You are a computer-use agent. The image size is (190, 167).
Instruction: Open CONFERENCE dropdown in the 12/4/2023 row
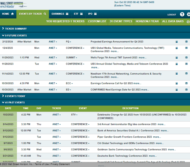(x=75, y=48)
